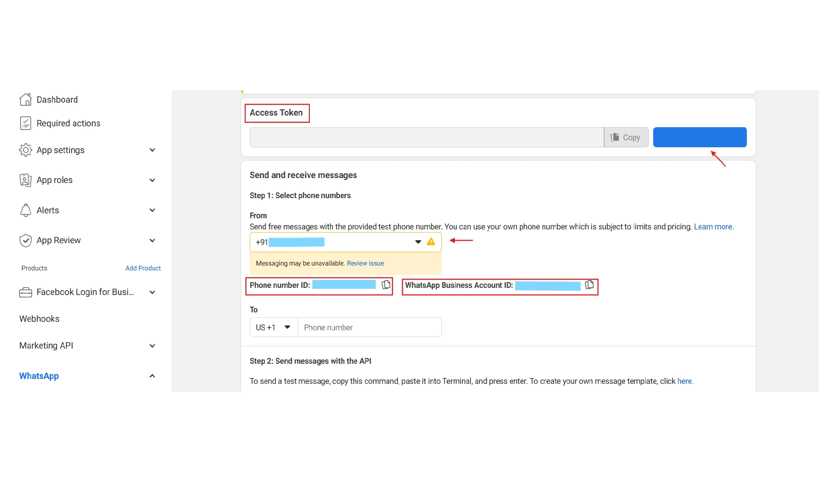Click Add Product link
Screen dimensions: 832x482
[143, 268]
